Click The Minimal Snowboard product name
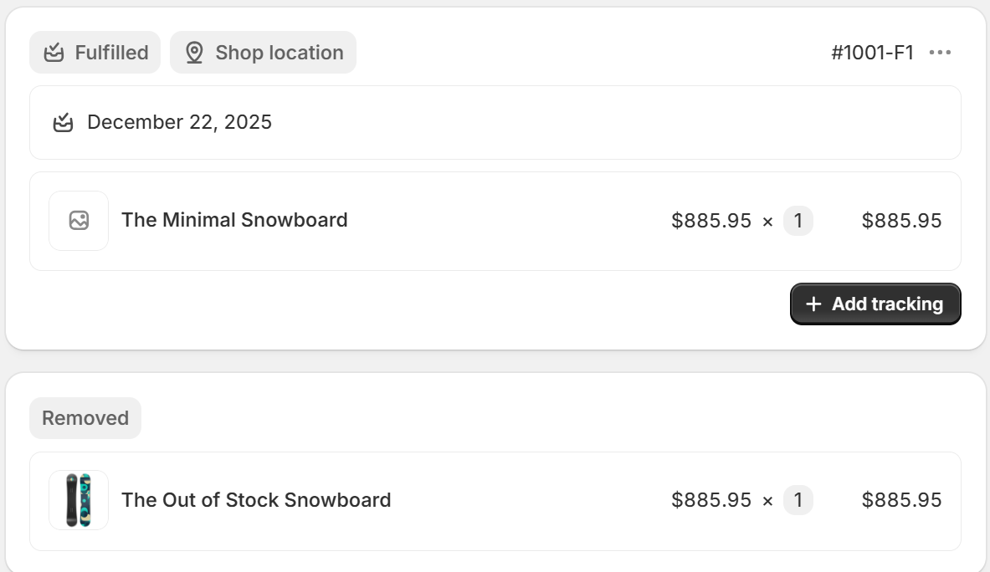The image size is (990, 572). click(234, 220)
